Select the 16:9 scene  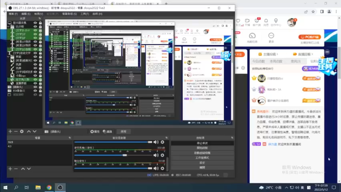(39, 142)
